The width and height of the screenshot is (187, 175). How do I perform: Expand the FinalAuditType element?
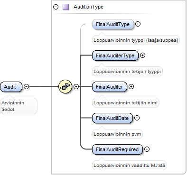138,24
